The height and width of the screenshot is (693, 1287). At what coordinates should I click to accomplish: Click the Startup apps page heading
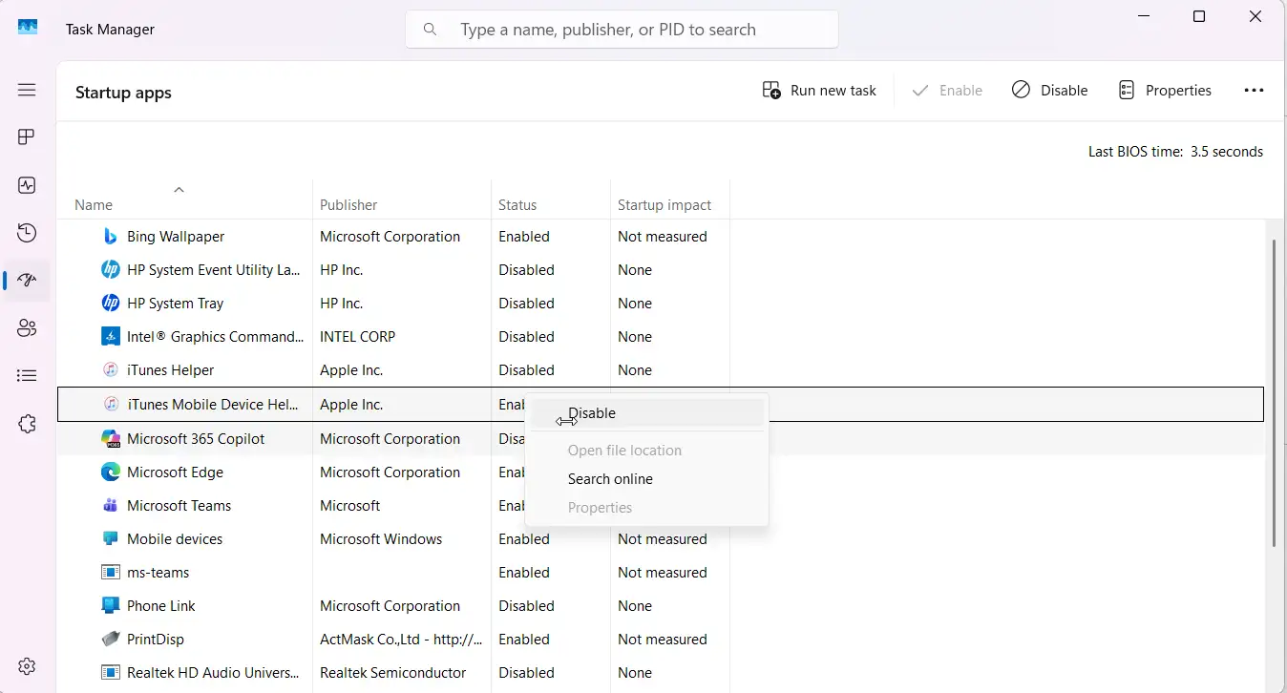click(x=123, y=93)
